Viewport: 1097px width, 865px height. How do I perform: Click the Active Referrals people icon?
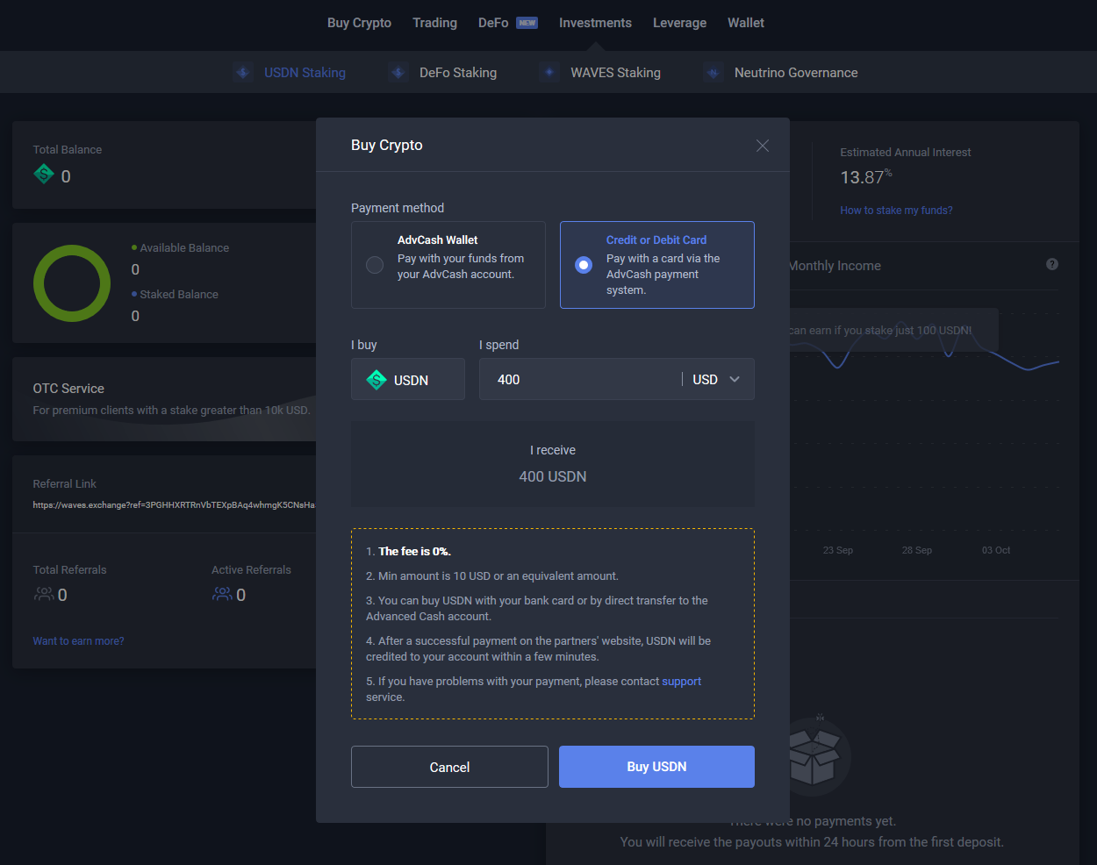pos(222,594)
